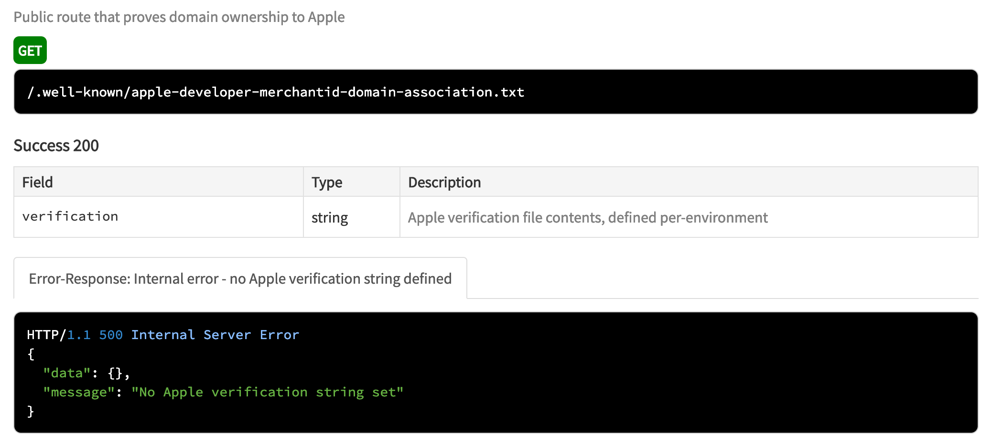Click the 500 status code number
992x448 pixels.
click(x=111, y=335)
